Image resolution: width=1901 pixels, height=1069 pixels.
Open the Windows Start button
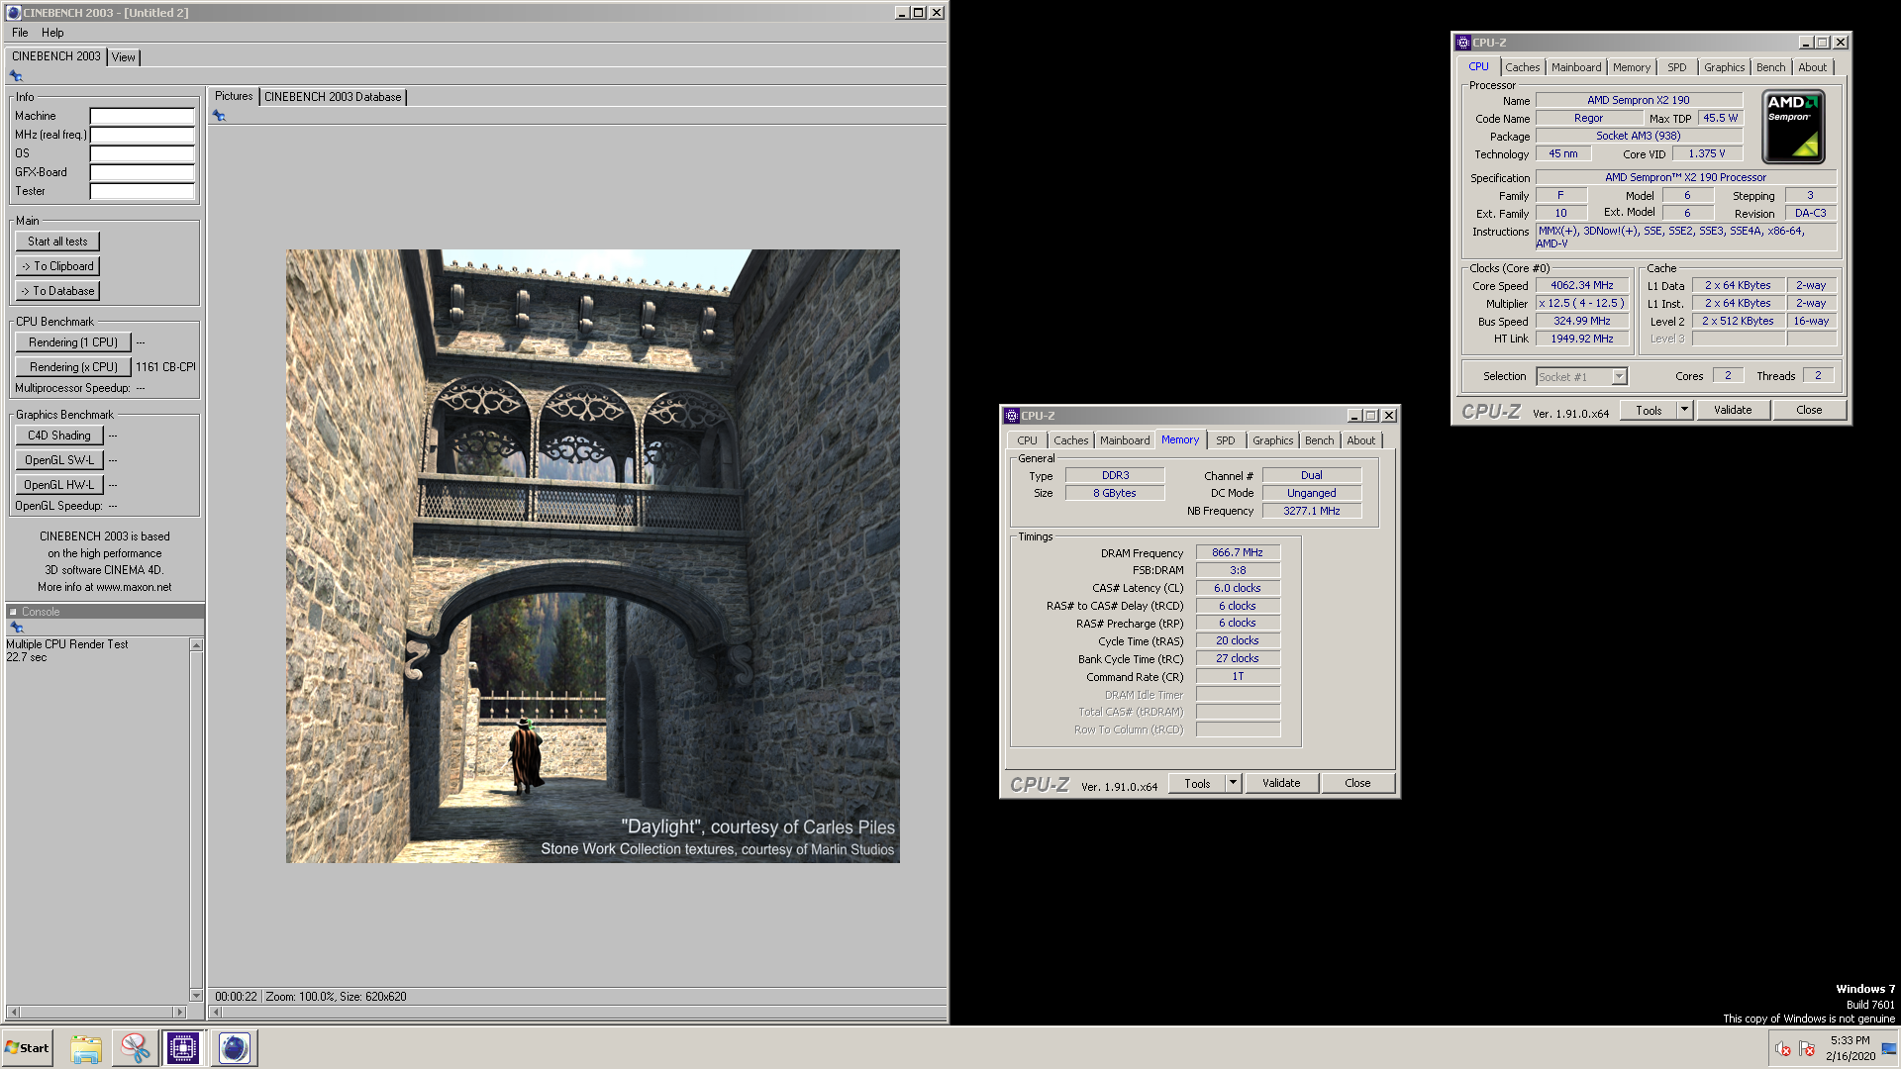tap(27, 1048)
